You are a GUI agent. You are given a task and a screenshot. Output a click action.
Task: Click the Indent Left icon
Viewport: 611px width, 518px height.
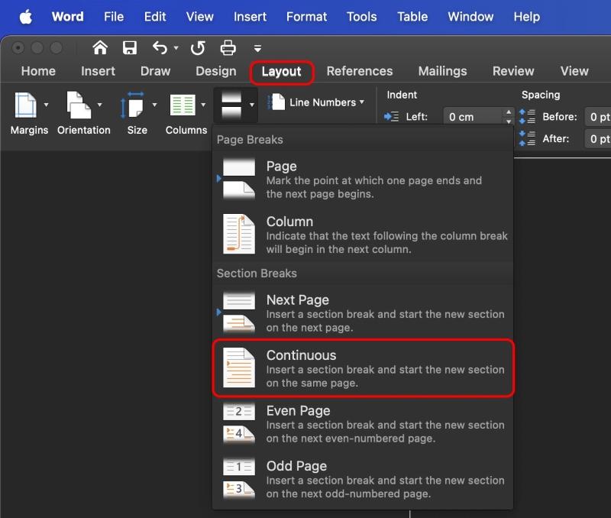391,117
